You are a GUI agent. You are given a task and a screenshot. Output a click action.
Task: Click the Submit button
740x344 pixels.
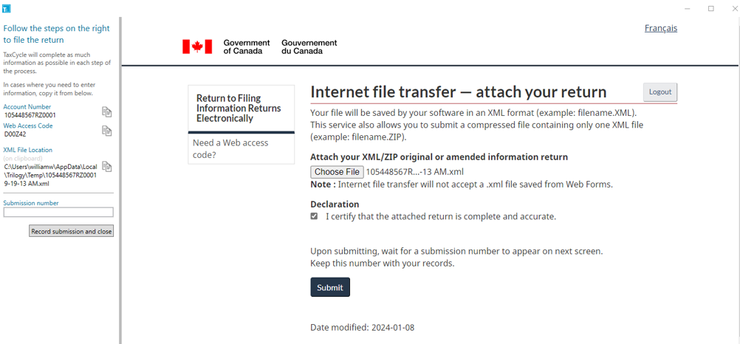330,287
